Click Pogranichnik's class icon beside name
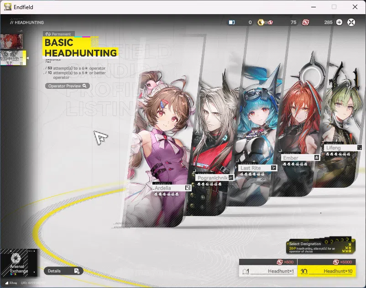The image size is (366, 288). (x=230, y=178)
